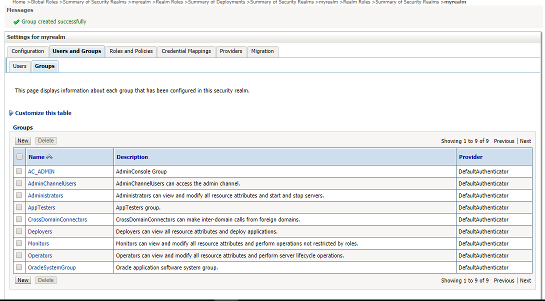The width and height of the screenshot is (545, 301).
Task: Tick the select-all checkbox in table header
Action: 19,156
